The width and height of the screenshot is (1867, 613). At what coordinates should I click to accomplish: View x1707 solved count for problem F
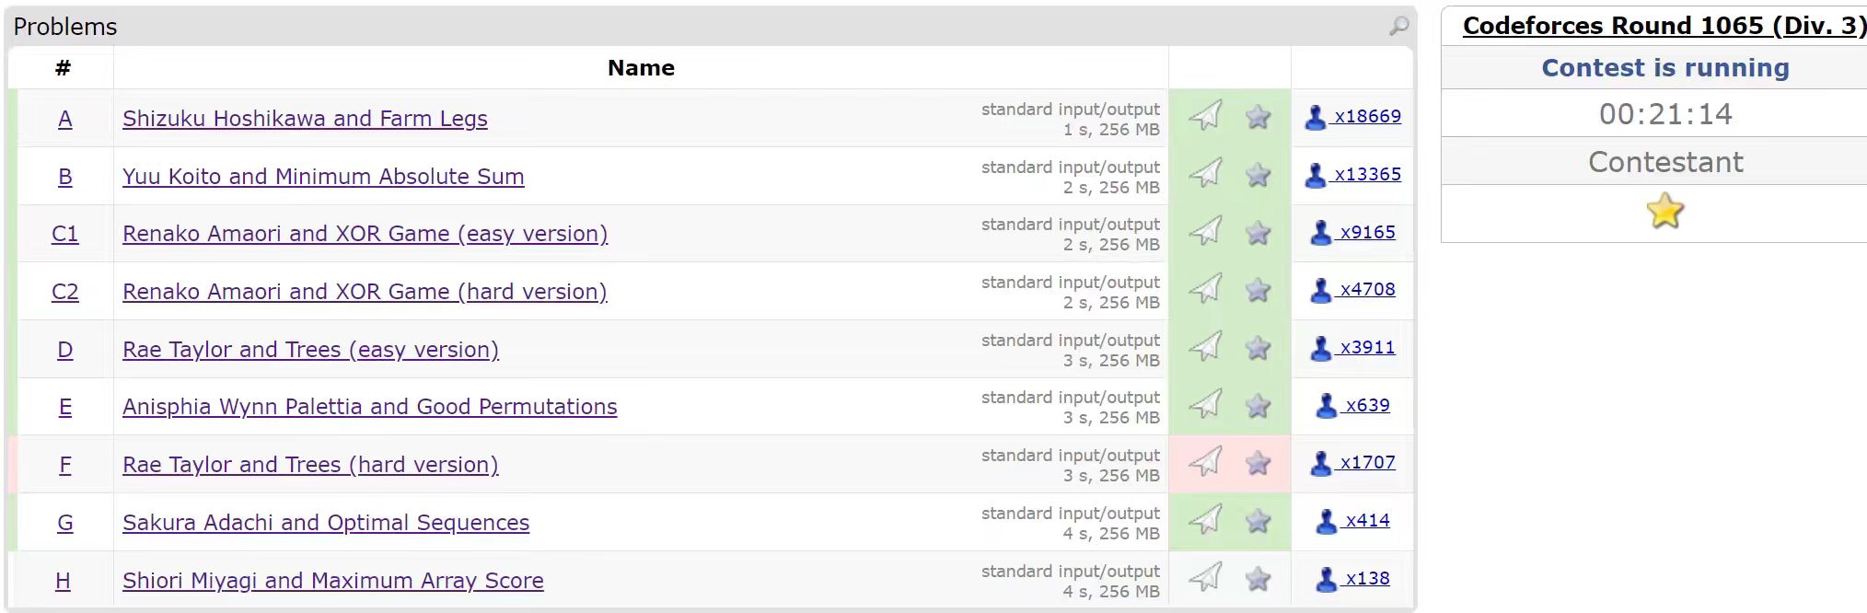tap(1367, 462)
